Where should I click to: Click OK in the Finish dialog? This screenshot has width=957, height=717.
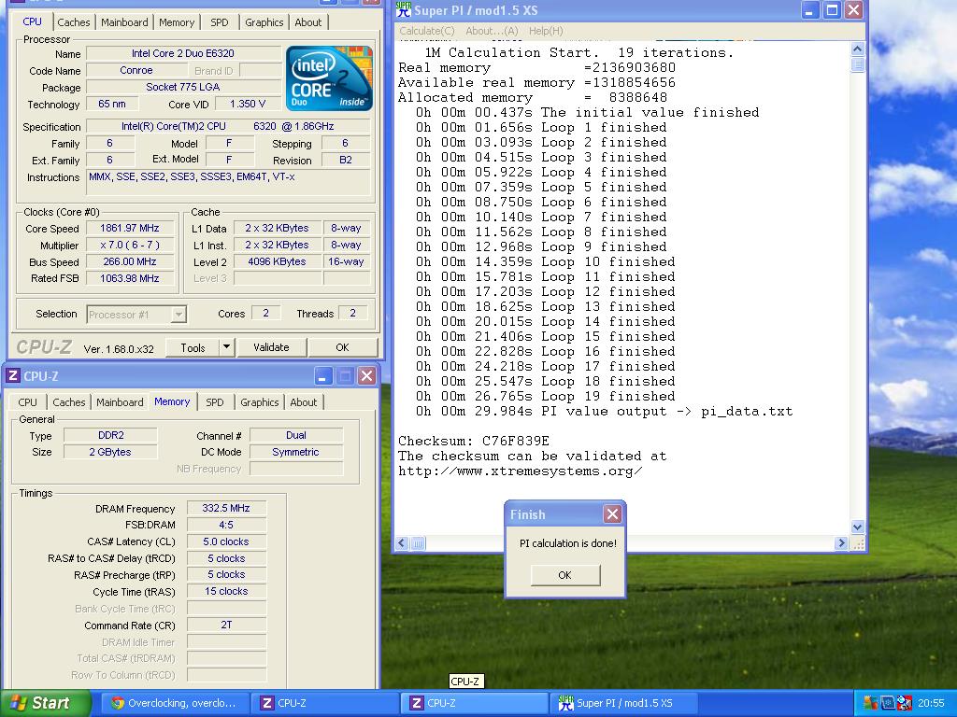click(x=565, y=575)
